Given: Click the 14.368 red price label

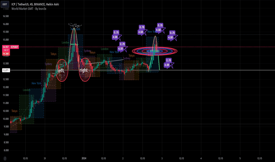Looking at the screenshot, I should 6,54.
